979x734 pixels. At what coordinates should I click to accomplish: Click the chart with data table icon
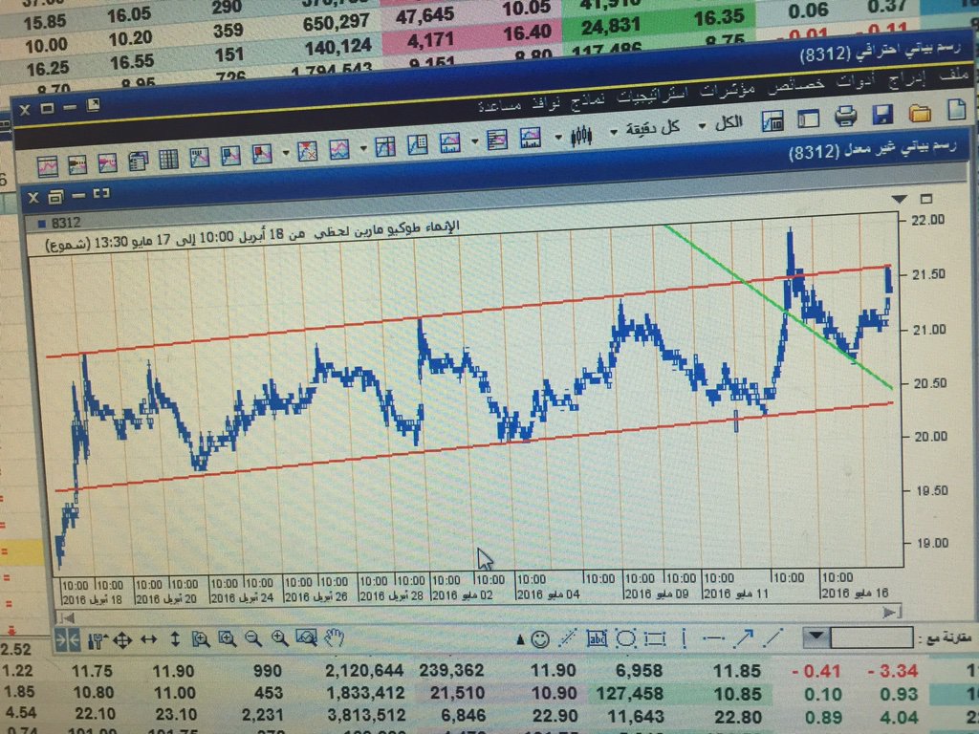tap(772, 120)
